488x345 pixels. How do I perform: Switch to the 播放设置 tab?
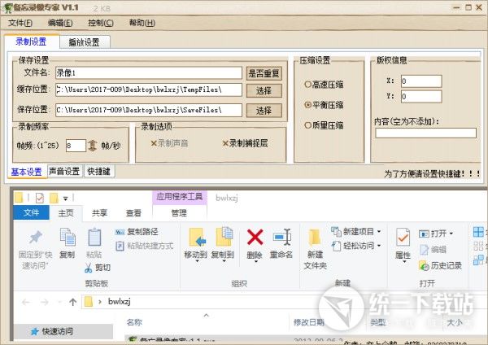coord(84,42)
